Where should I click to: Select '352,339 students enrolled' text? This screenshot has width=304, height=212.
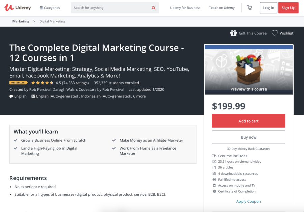coord(116,83)
